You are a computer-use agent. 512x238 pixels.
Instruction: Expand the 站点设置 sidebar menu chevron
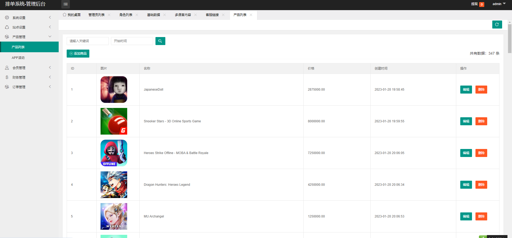pos(50,27)
